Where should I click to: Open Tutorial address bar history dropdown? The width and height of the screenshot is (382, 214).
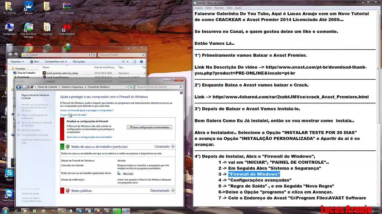pyautogui.click(x=89, y=55)
